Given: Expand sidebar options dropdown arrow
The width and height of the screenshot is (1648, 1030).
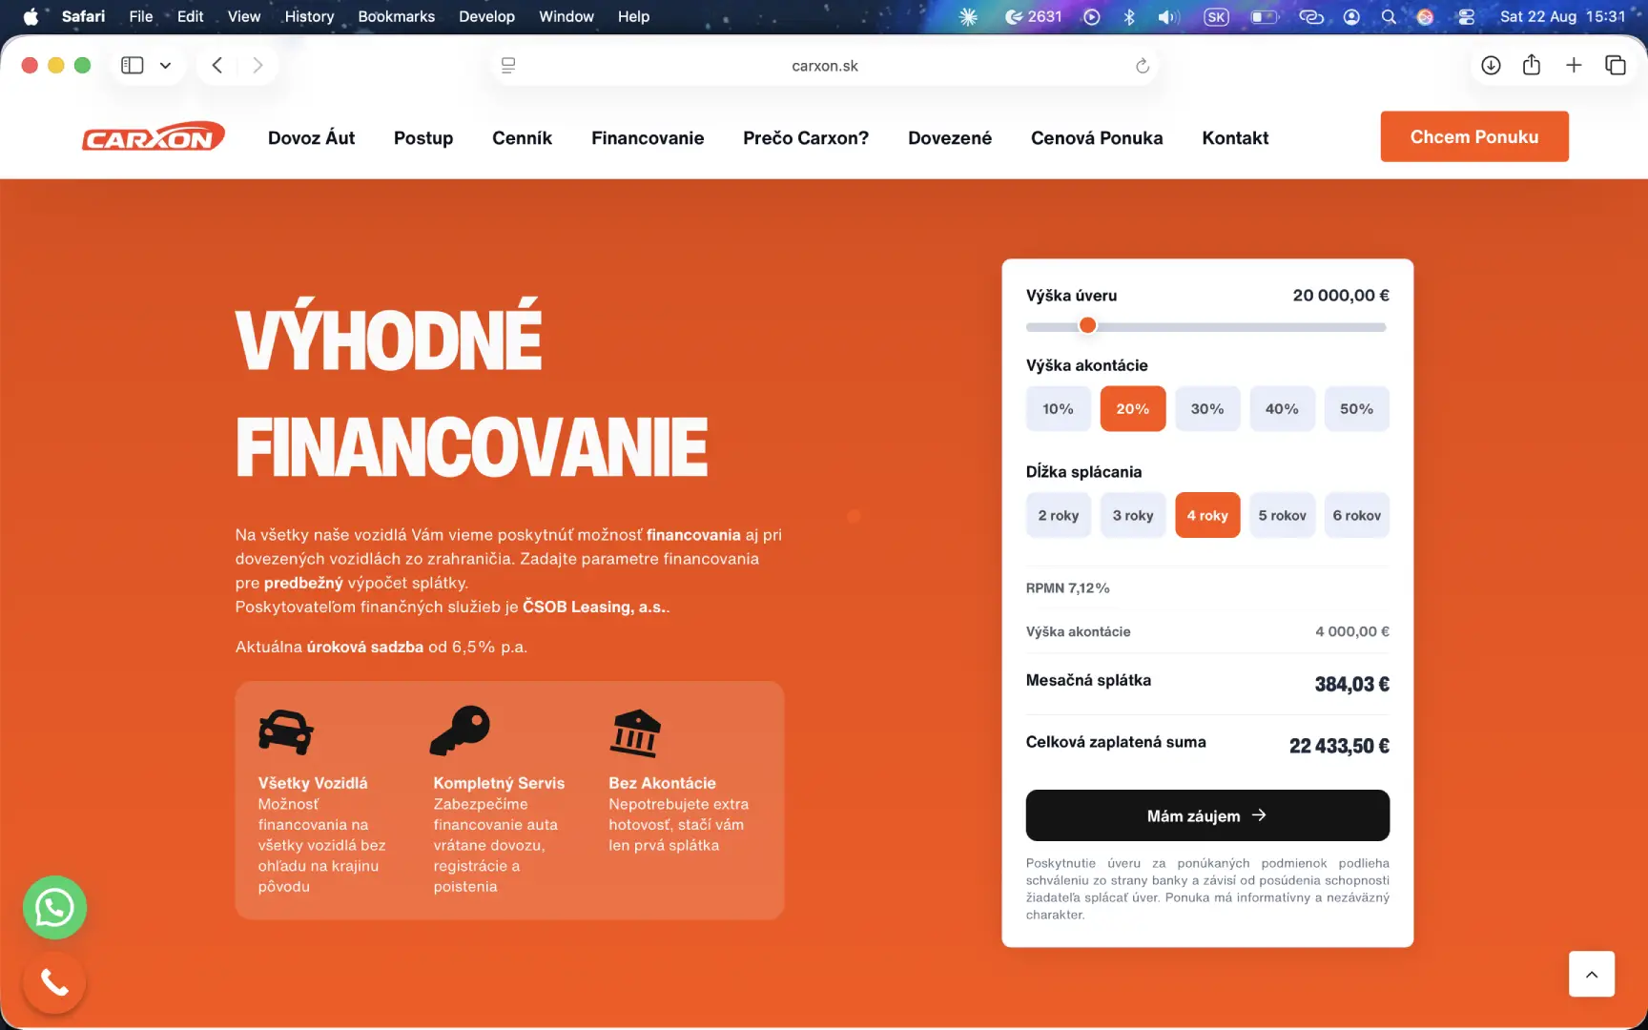Looking at the screenshot, I should 165,66.
